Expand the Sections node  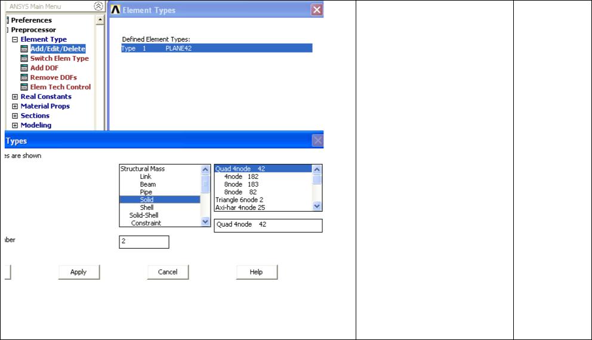pyautogui.click(x=15, y=116)
